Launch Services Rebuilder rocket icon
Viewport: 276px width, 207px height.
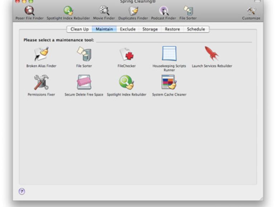[211, 53]
